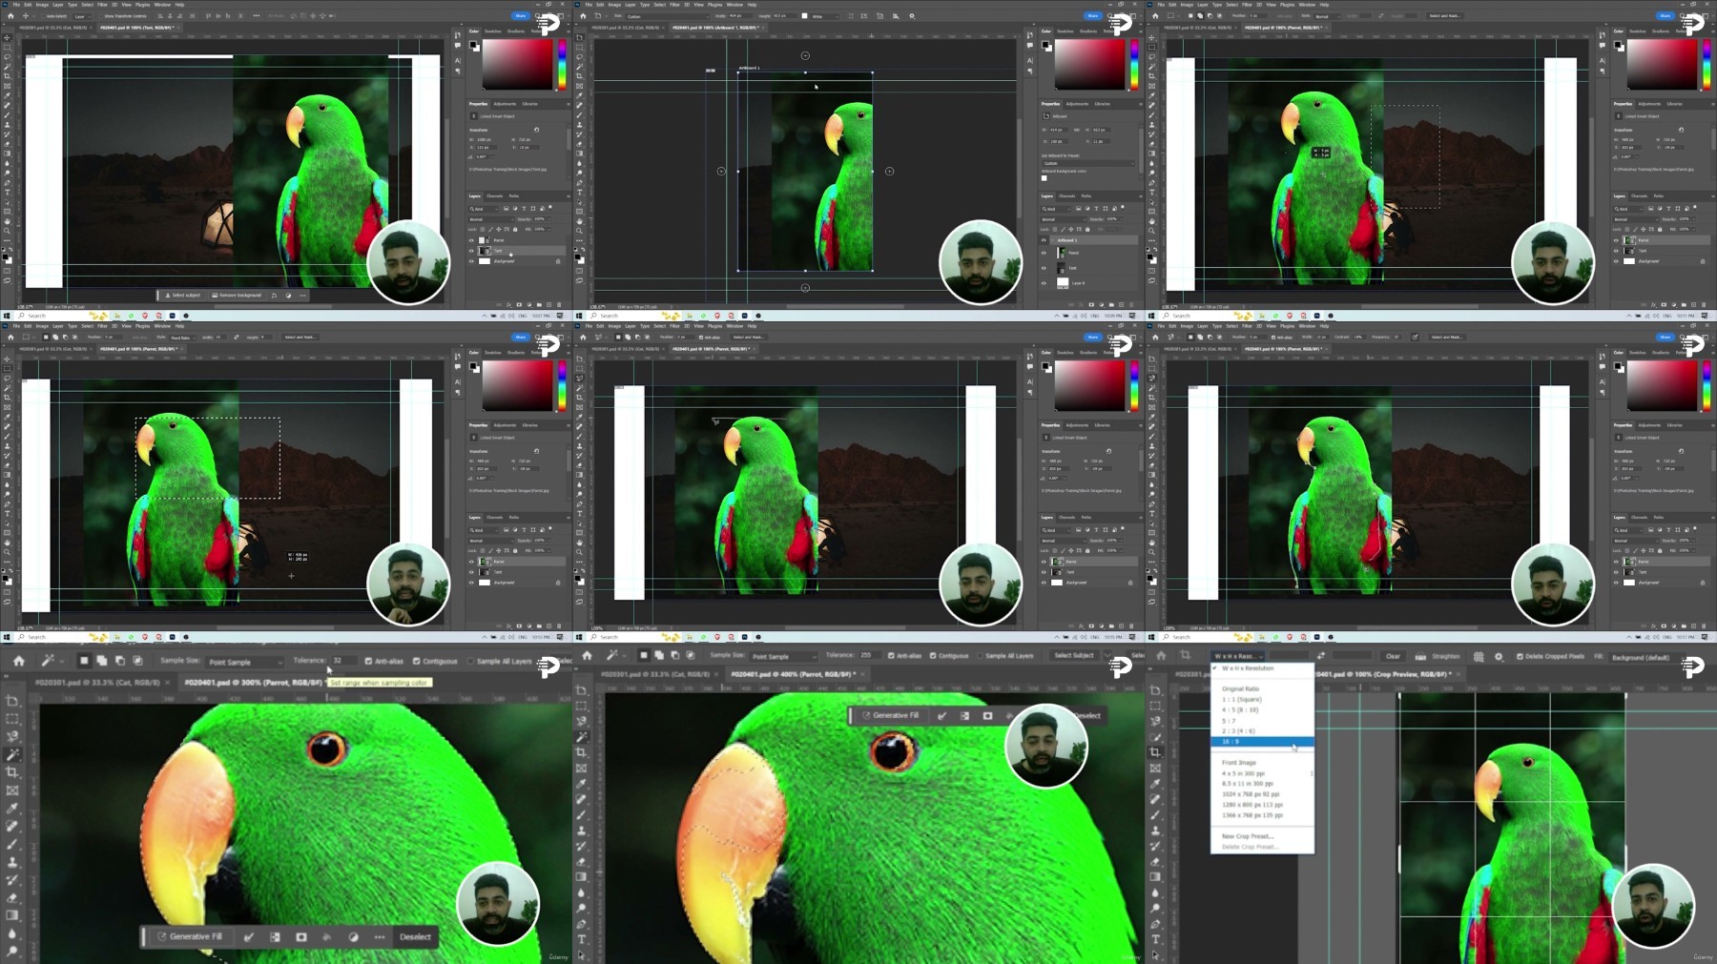Screen dimensions: 1717x964
Task: Open the W x H x Resolution ratio dropdown
Action: tap(1238, 656)
